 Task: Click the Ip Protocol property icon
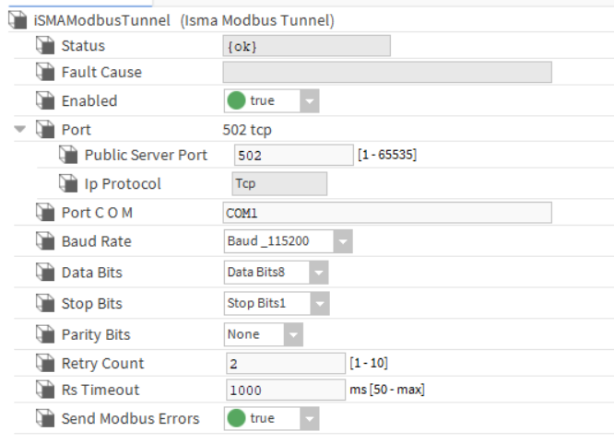coord(68,184)
